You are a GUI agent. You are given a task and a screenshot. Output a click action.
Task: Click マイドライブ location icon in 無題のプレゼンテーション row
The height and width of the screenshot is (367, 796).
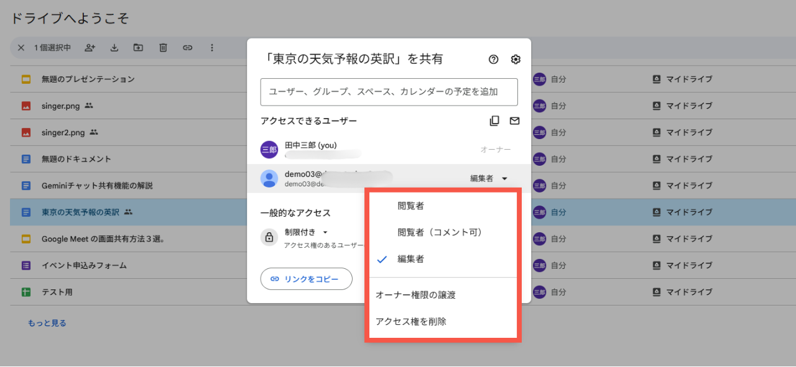(657, 79)
